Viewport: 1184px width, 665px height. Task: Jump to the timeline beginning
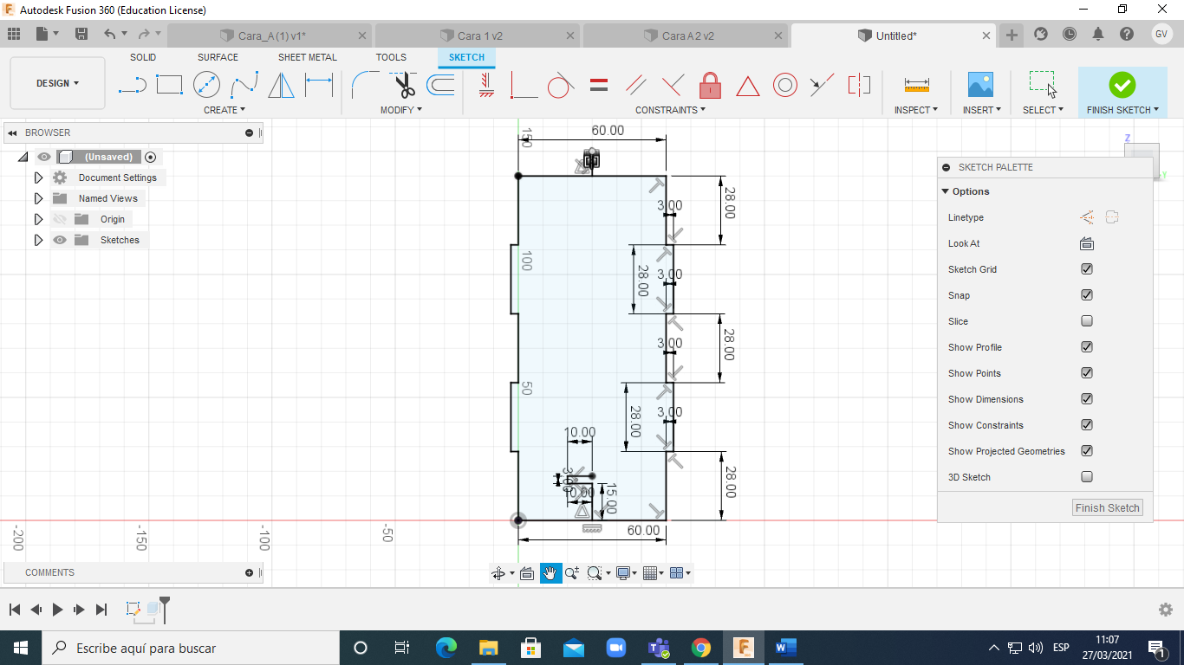tap(15, 610)
